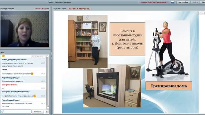Click the Russian flag language icon
This screenshot has width=205, height=115.
173,2
